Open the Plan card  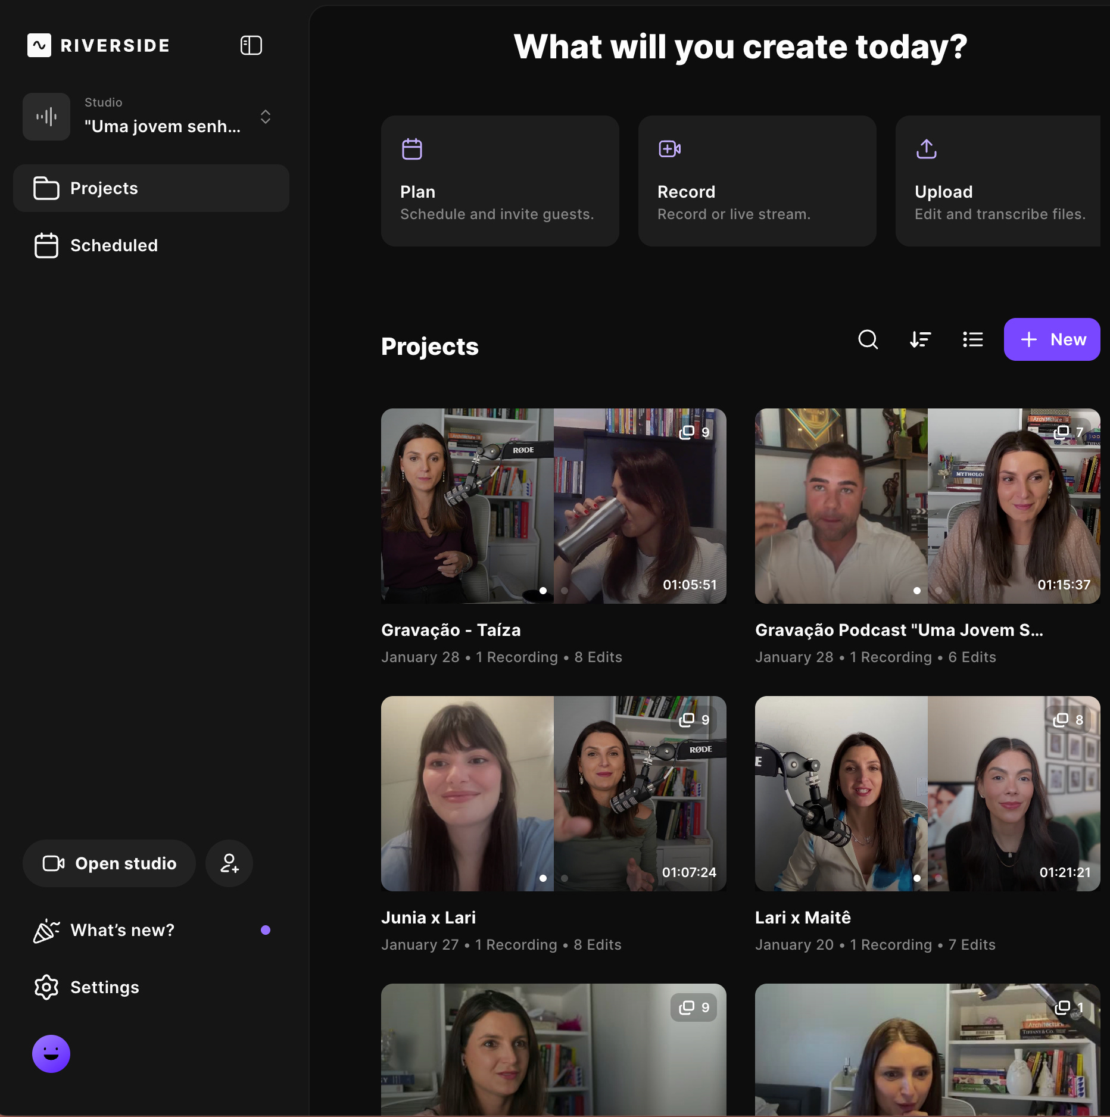500,181
